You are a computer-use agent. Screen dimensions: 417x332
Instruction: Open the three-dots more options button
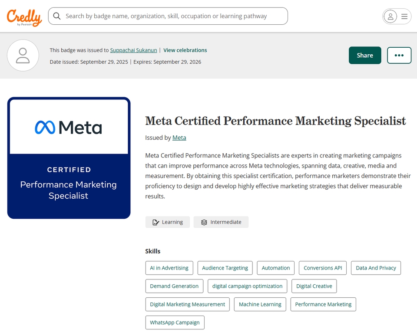pyautogui.click(x=399, y=55)
